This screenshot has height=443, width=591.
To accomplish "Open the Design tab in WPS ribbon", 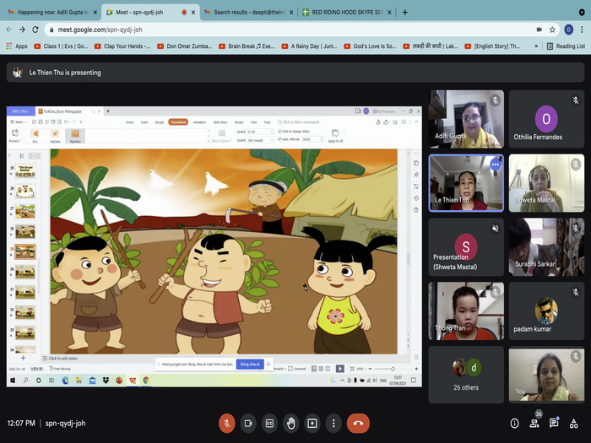I will pos(160,122).
